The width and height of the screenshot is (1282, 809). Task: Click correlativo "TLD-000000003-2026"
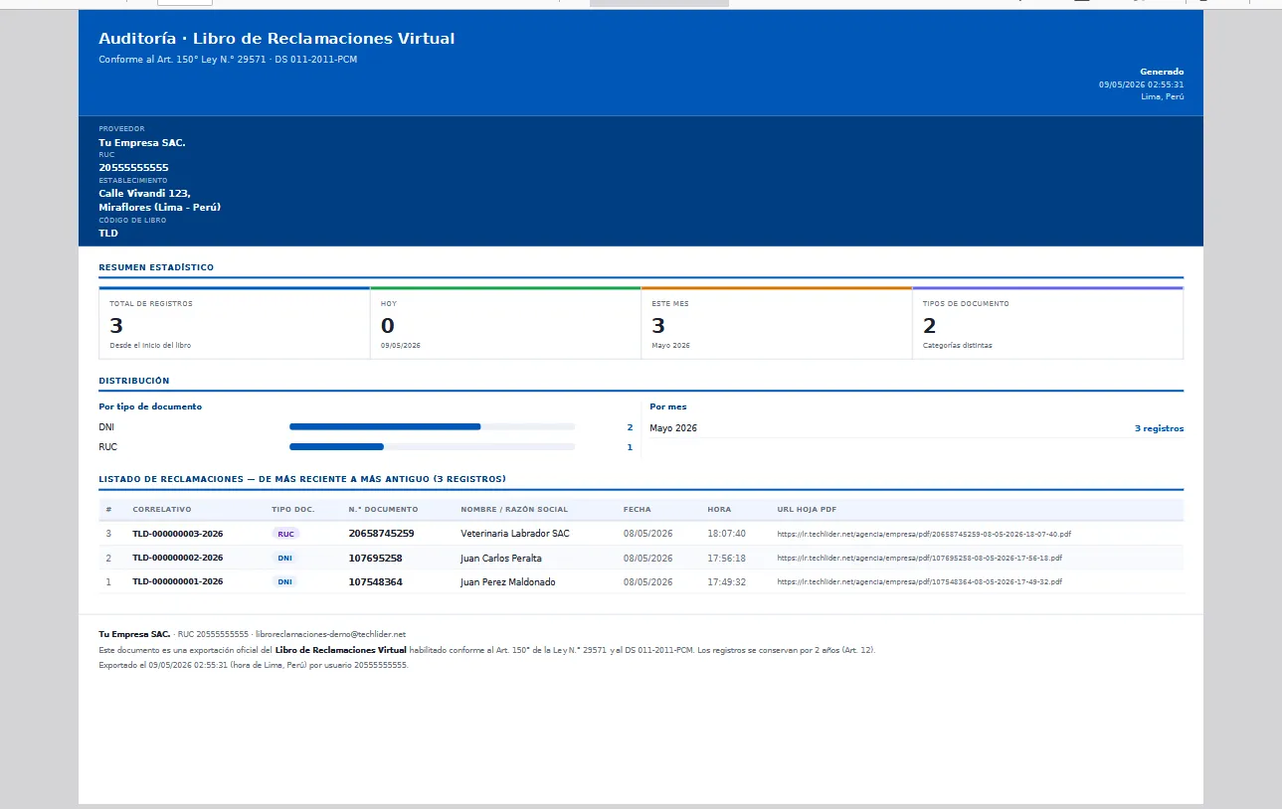[178, 534]
